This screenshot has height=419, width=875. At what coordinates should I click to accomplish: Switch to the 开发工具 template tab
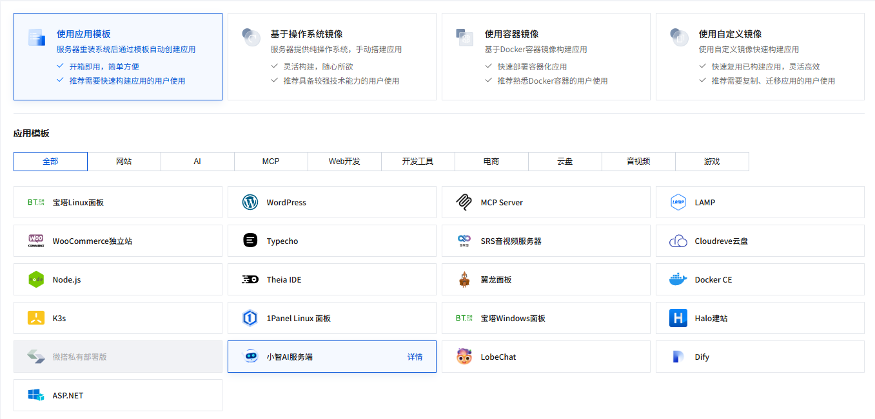click(x=418, y=162)
